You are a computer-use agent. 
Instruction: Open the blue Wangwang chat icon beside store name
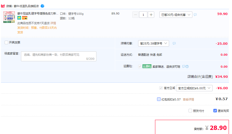click(42, 6)
